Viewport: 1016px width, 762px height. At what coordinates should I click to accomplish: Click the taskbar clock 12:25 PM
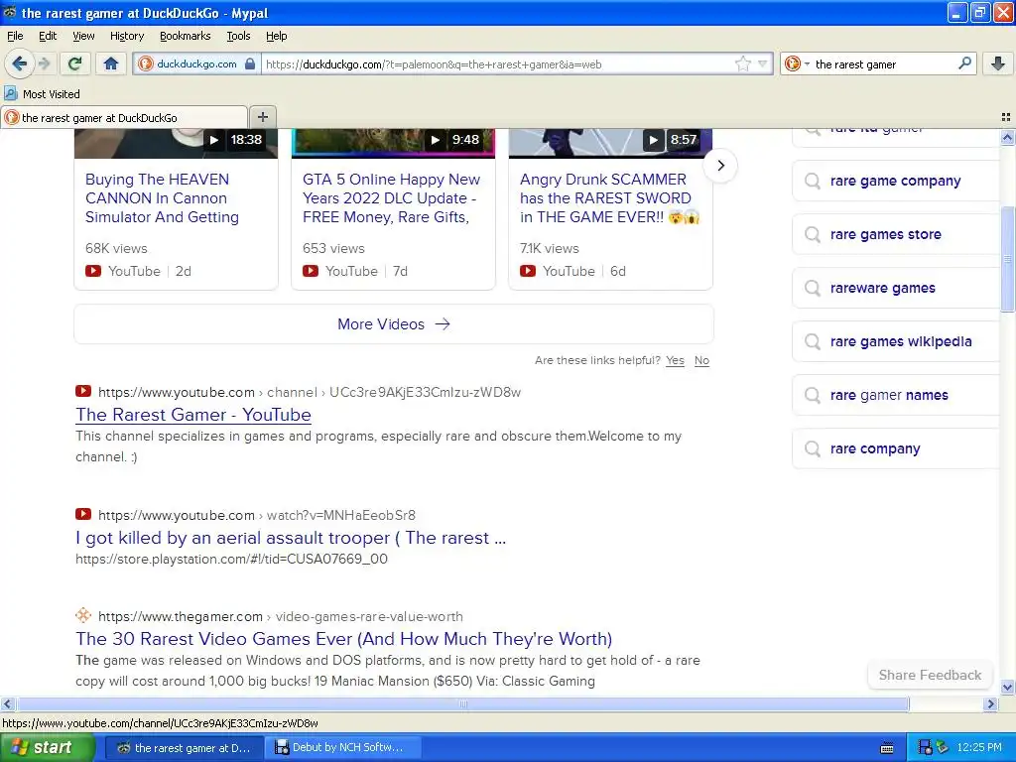tap(979, 748)
